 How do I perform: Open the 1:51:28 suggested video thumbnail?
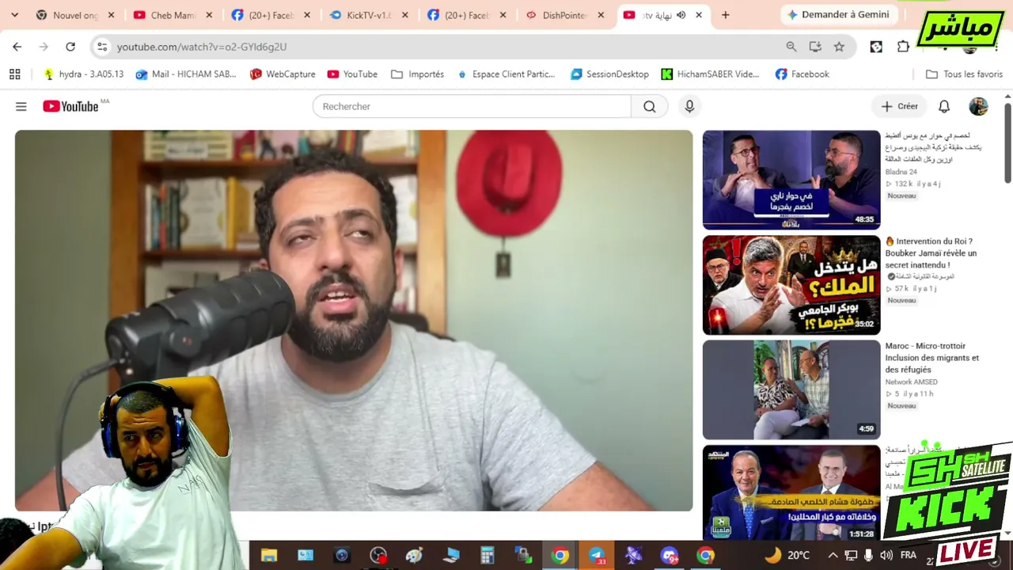point(791,493)
